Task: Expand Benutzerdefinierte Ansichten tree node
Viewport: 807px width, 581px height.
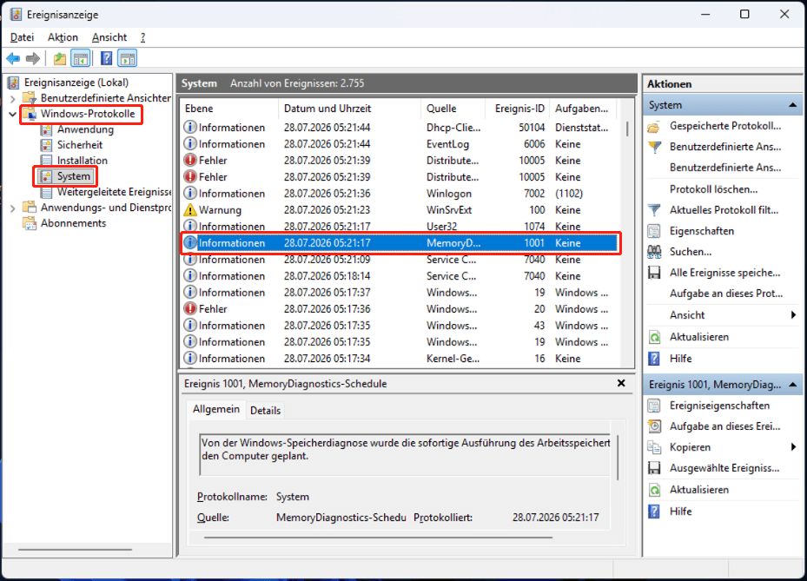Action: pyautogui.click(x=13, y=98)
